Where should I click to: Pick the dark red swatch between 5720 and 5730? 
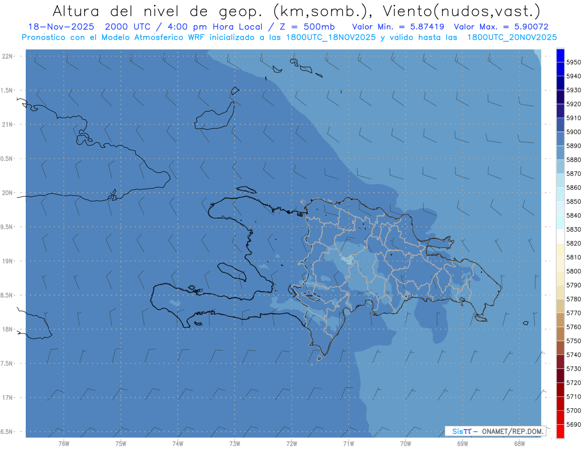coord(560,375)
